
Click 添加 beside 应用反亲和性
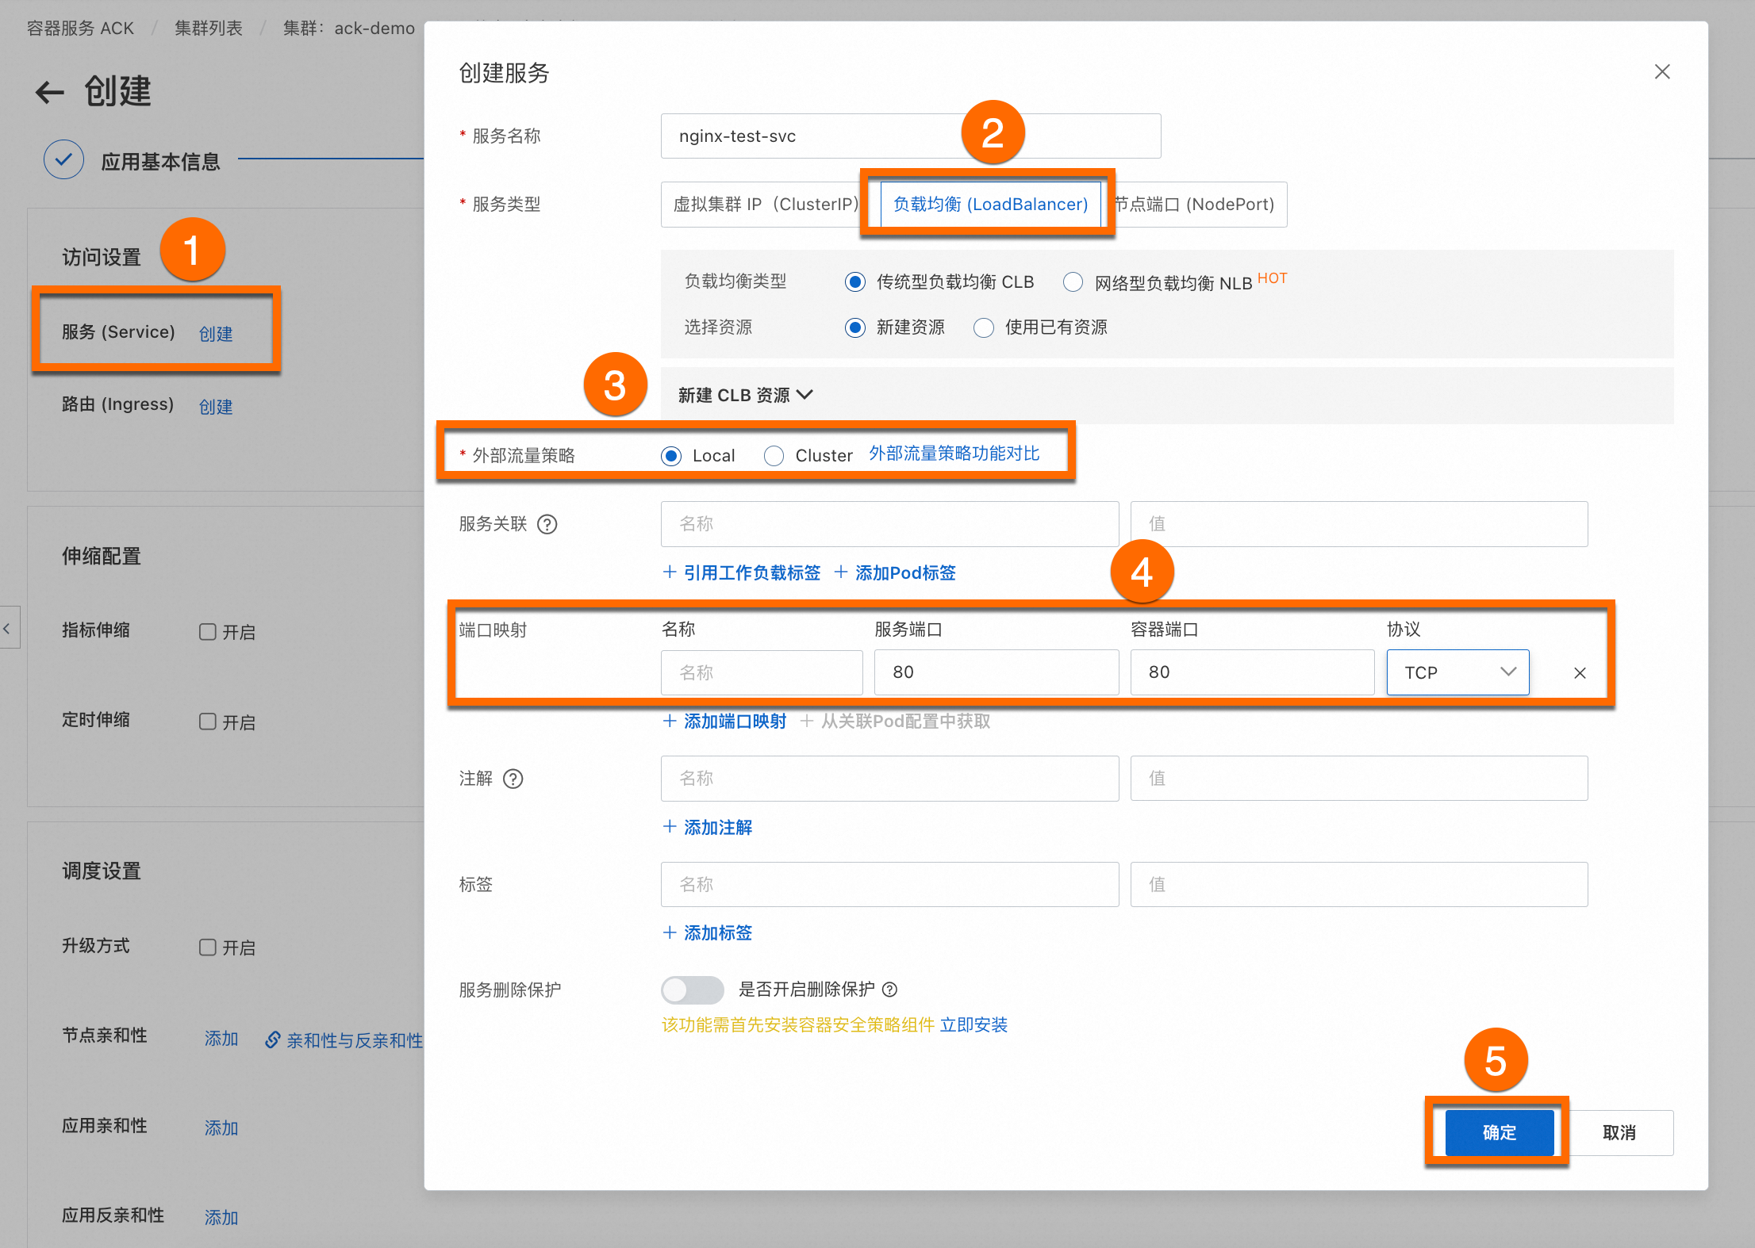221,1218
